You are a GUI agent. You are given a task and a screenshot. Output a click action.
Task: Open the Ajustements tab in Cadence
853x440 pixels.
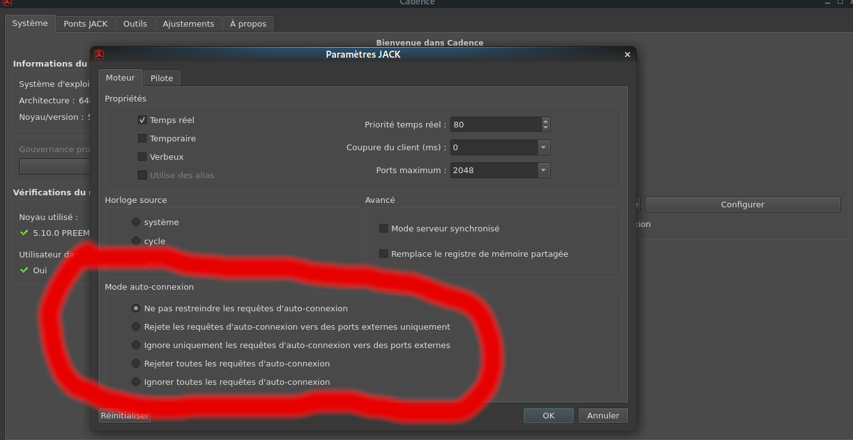pyautogui.click(x=189, y=23)
